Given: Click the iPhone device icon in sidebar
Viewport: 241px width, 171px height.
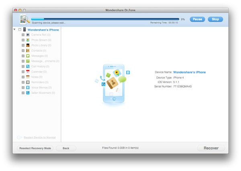Looking at the screenshot, I should (25, 29).
